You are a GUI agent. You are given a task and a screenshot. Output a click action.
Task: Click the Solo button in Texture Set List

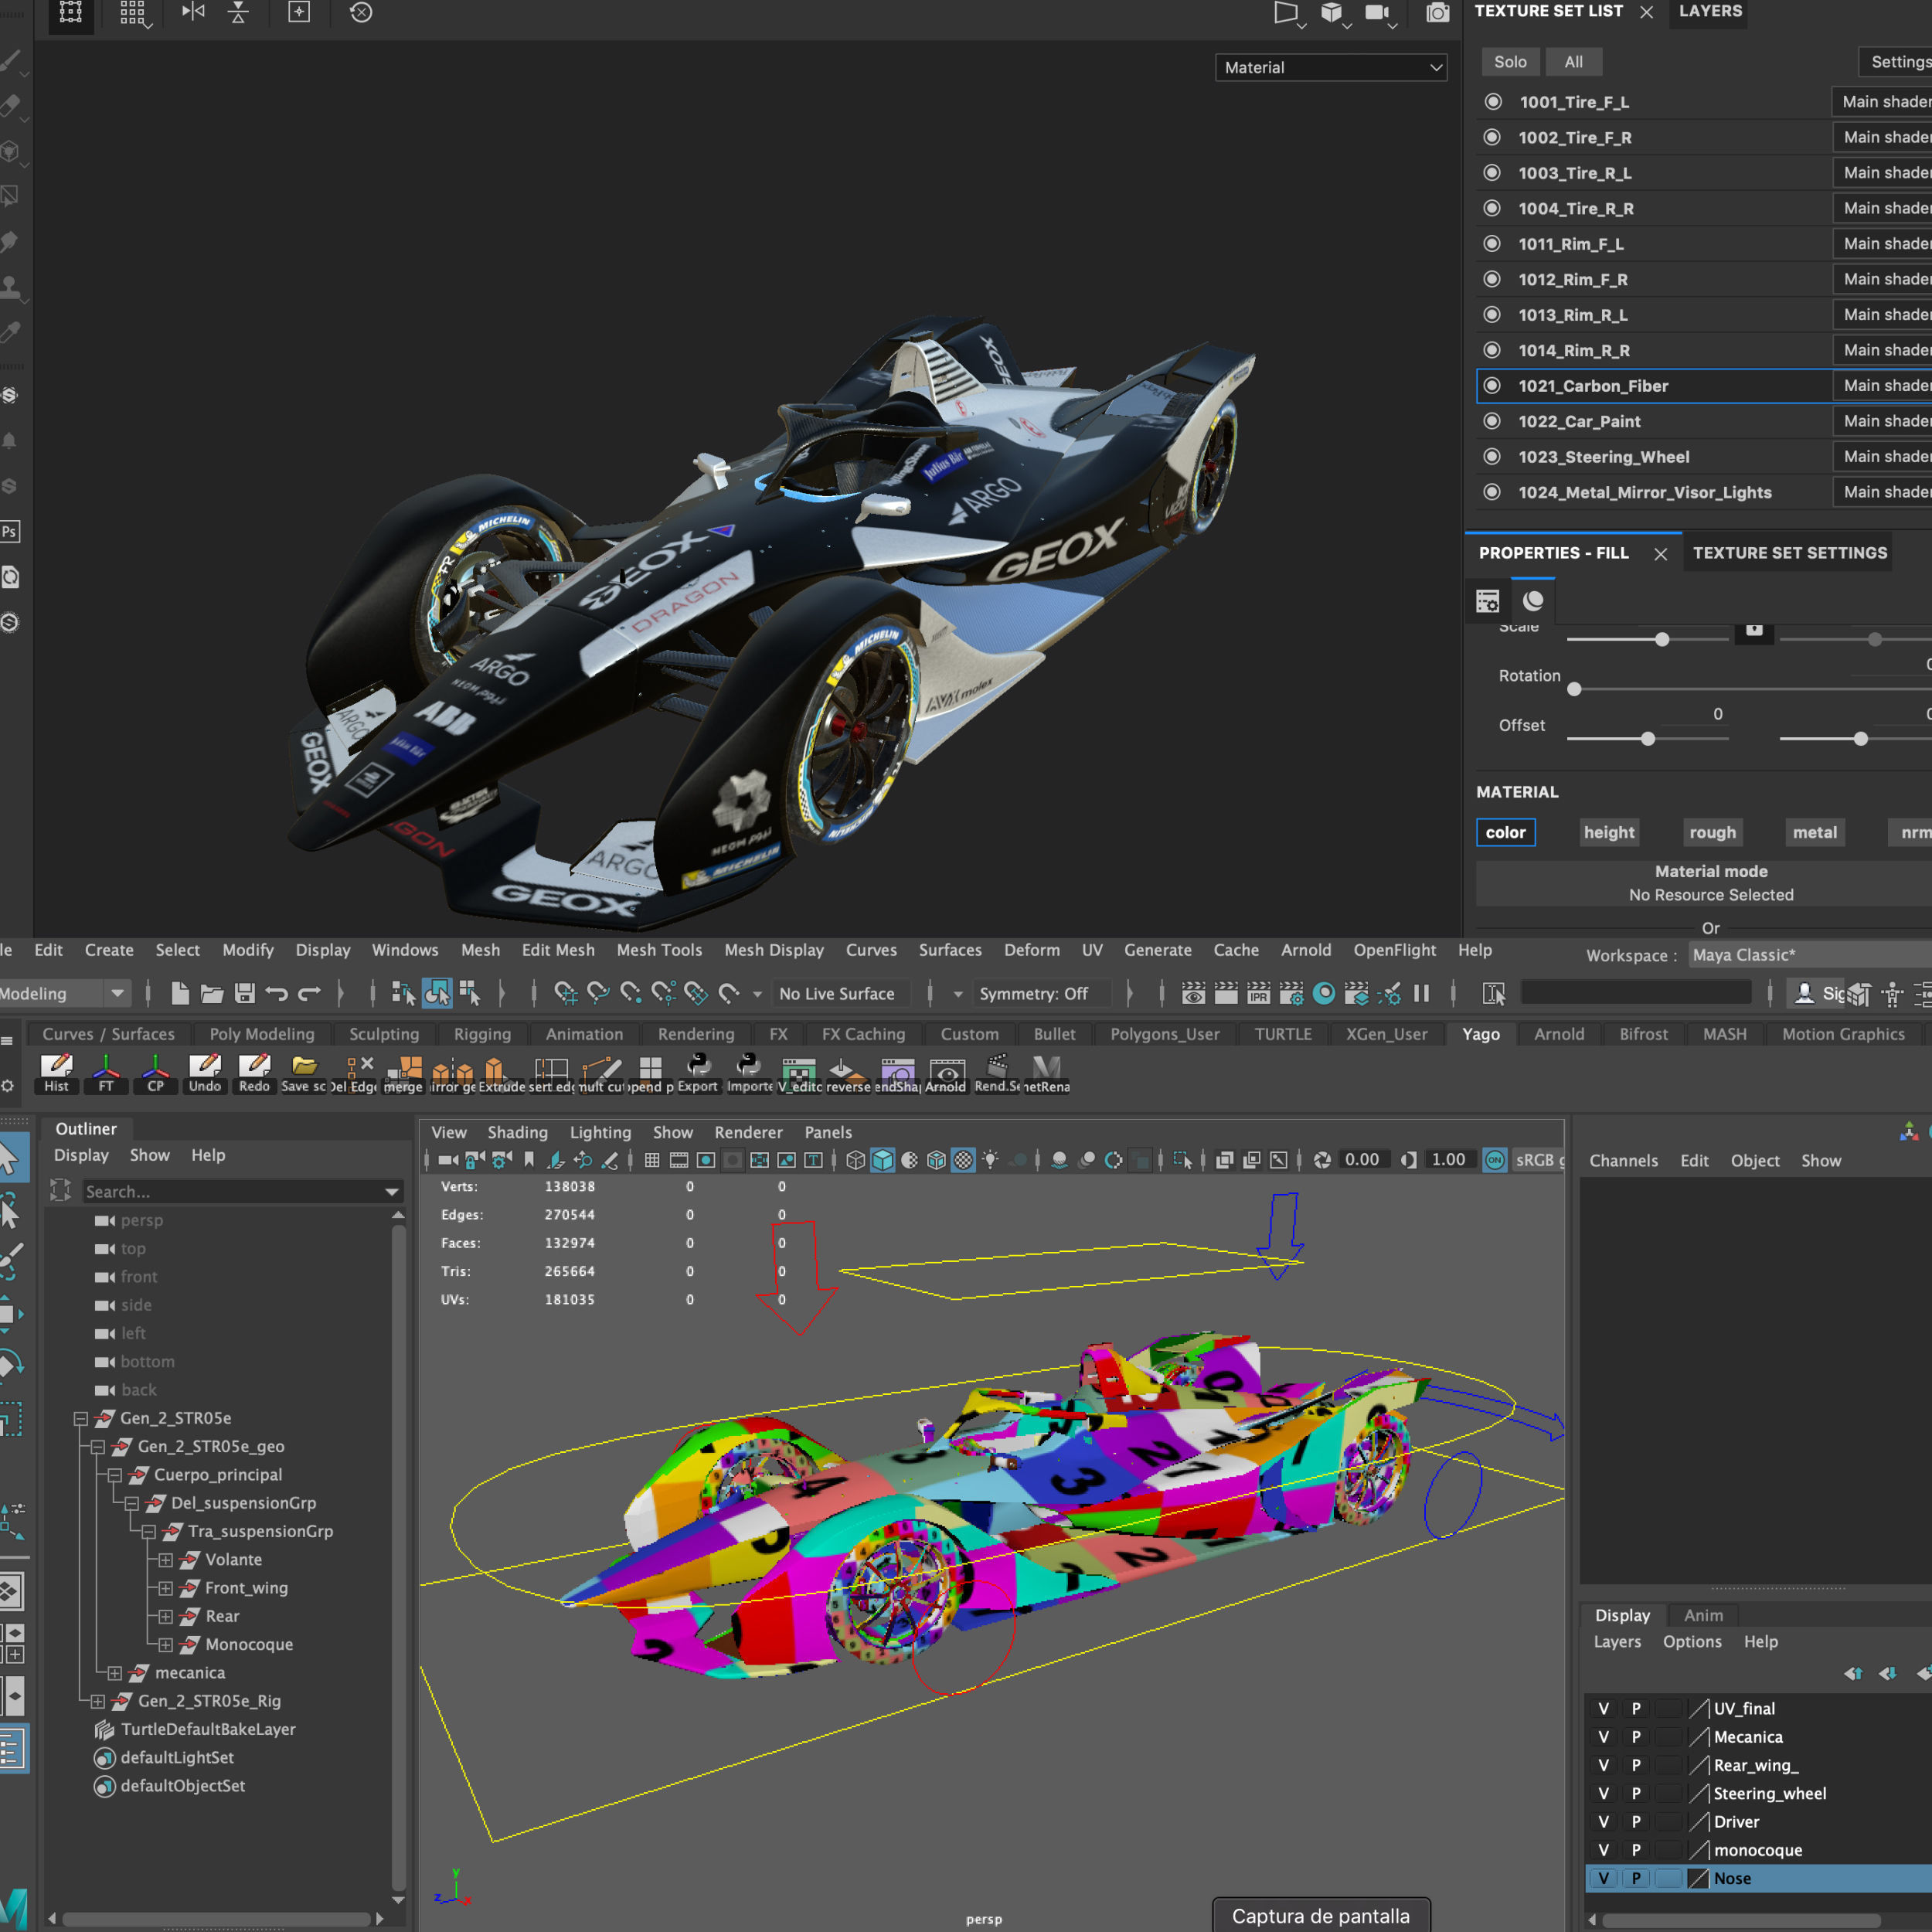(1509, 62)
